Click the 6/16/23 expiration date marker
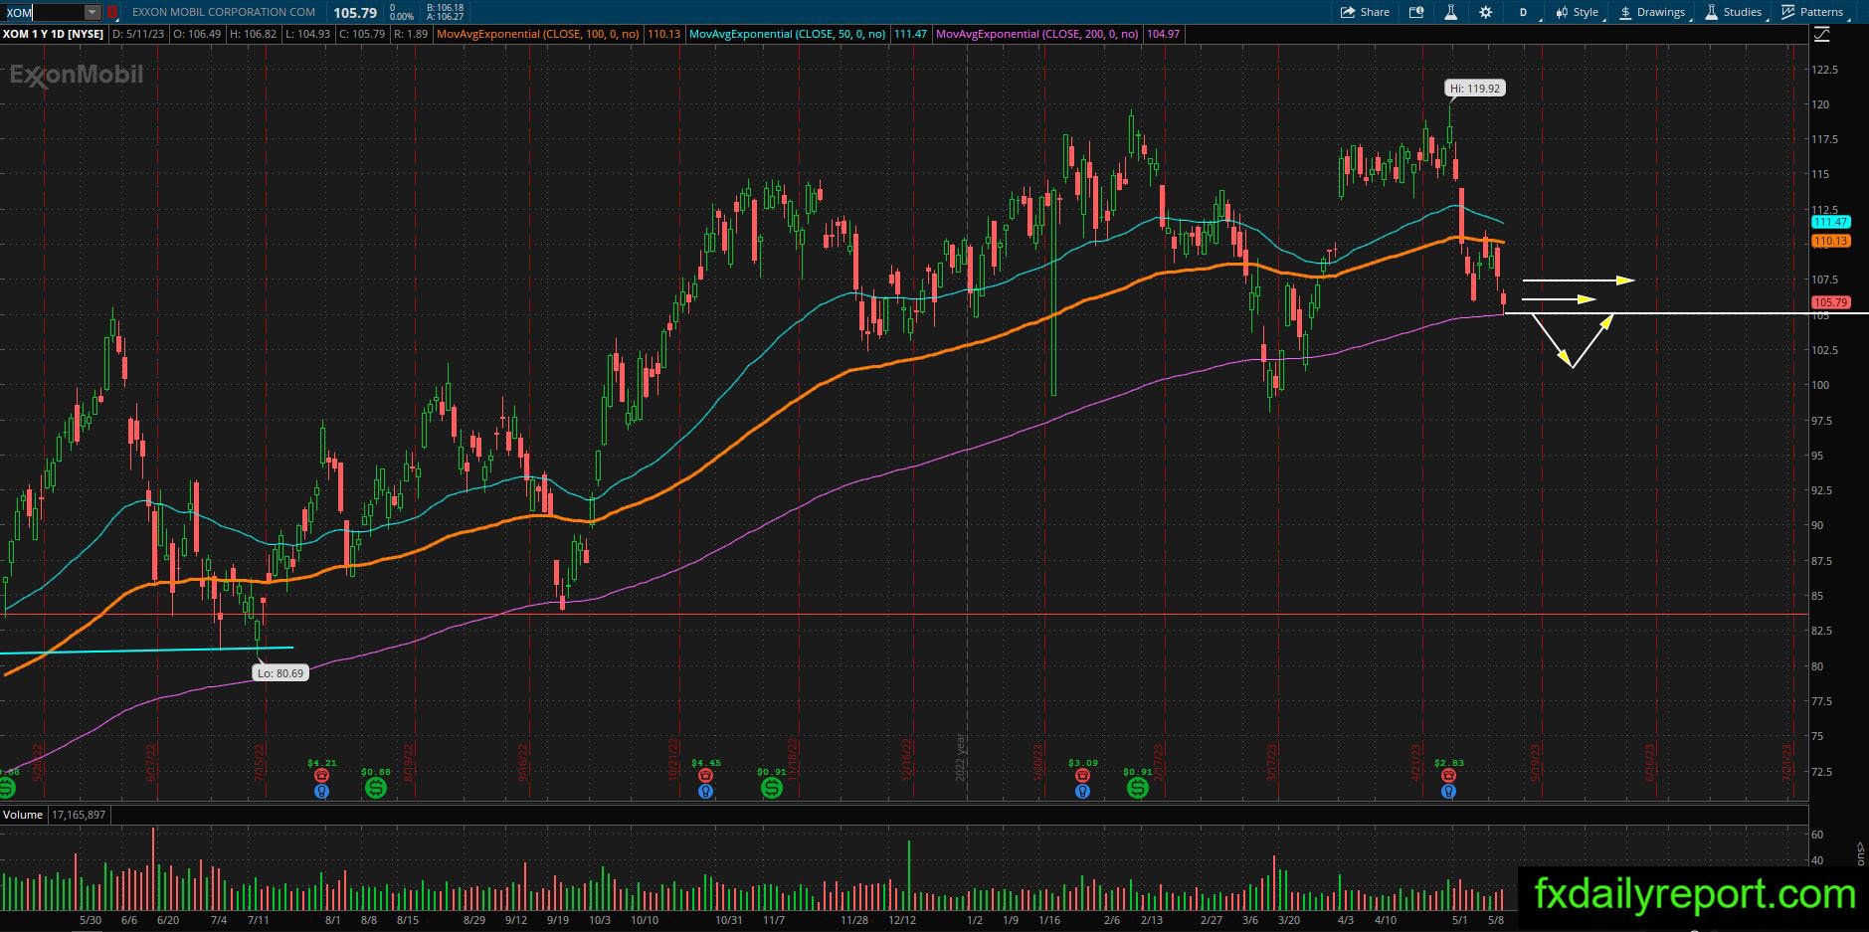This screenshot has width=1869, height=932. (1651, 763)
